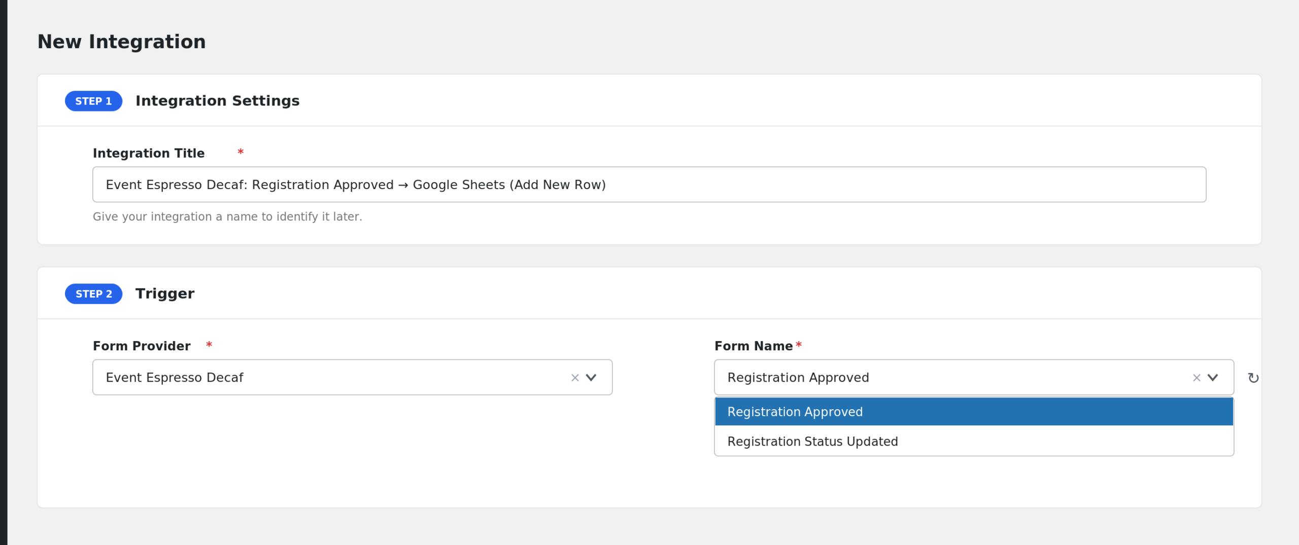Click the integration name hint text

[x=227, y=216]
